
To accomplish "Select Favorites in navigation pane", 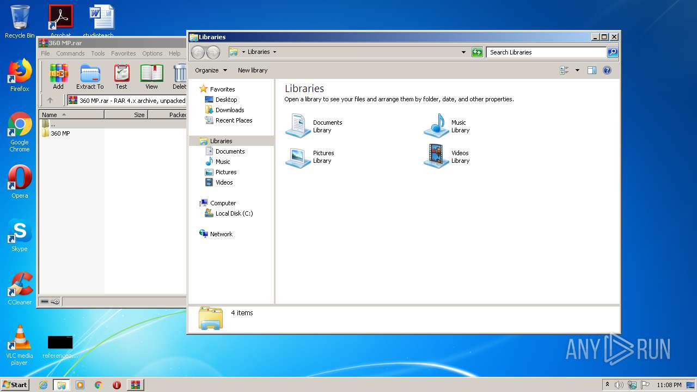I will [217, 89].
